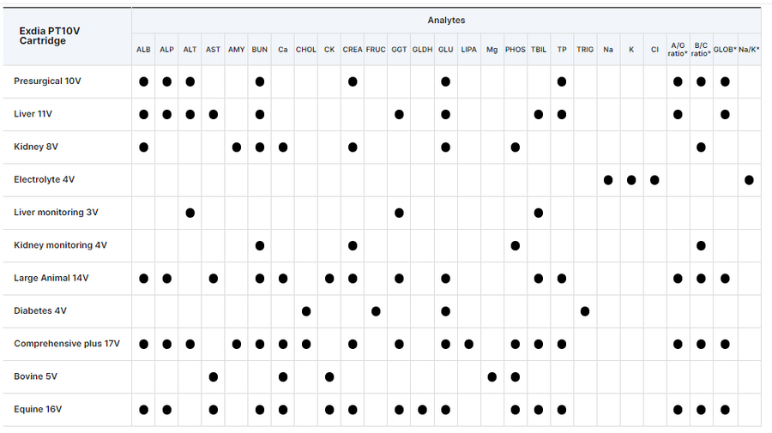This screenshot has width=772, height=433.
Task: Click the Na/K* column header
Action: coord(749,50)
